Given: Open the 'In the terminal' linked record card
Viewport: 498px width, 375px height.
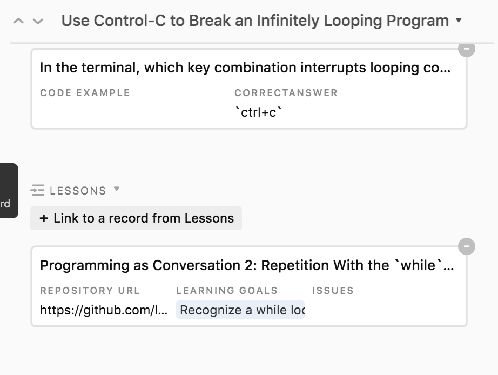Looking at the screenshot, I should click(245, 68).
